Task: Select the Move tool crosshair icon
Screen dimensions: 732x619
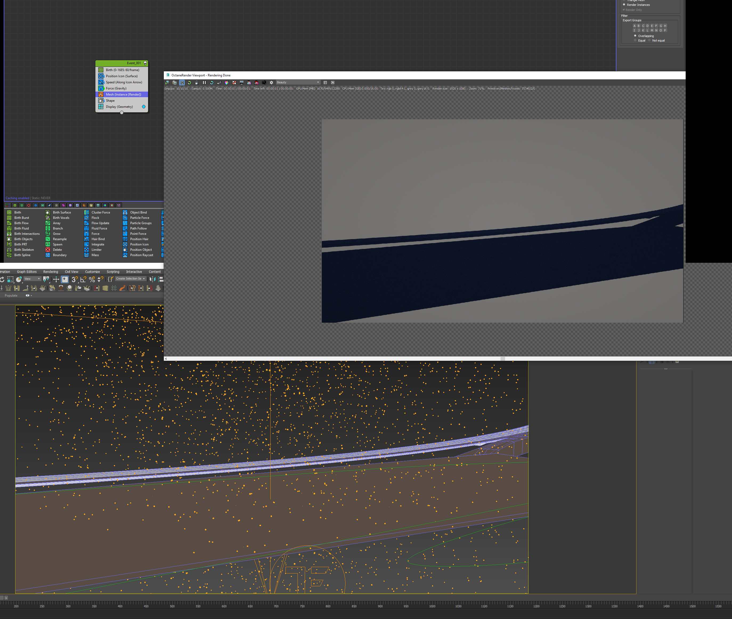Action: (56, 279)
